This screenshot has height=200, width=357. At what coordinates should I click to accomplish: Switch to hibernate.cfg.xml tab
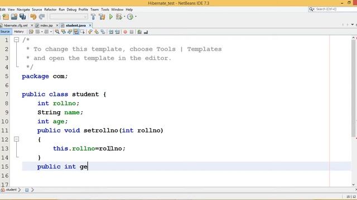coord(16,26)
